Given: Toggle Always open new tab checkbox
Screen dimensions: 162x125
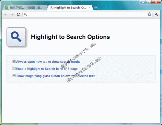Looking at the screenshot, I should coord(14,61).
